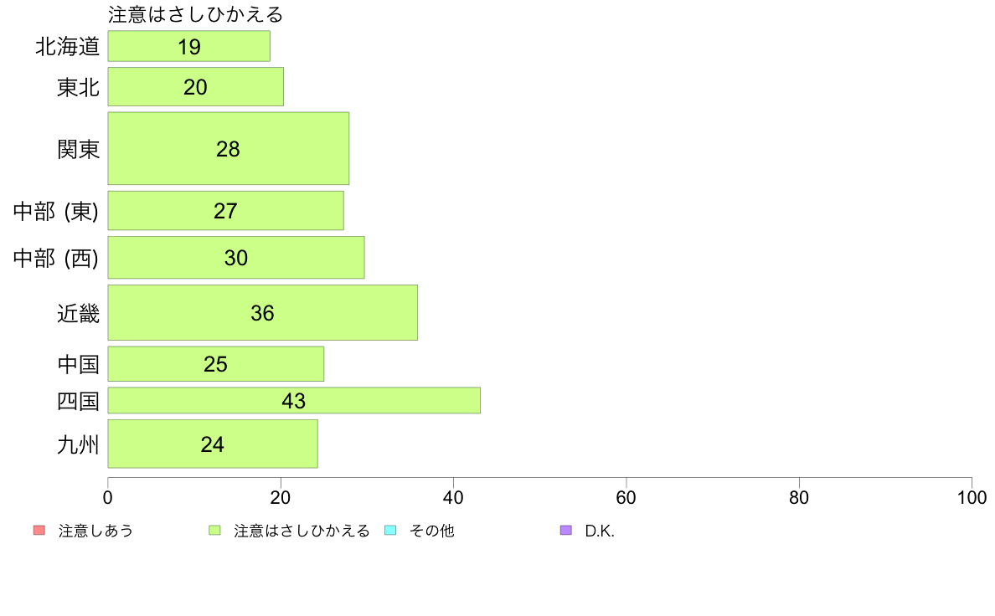Click the 注意はさしひかえる chart title
This screenshot has height=616, width=995.
click(195, 14)
